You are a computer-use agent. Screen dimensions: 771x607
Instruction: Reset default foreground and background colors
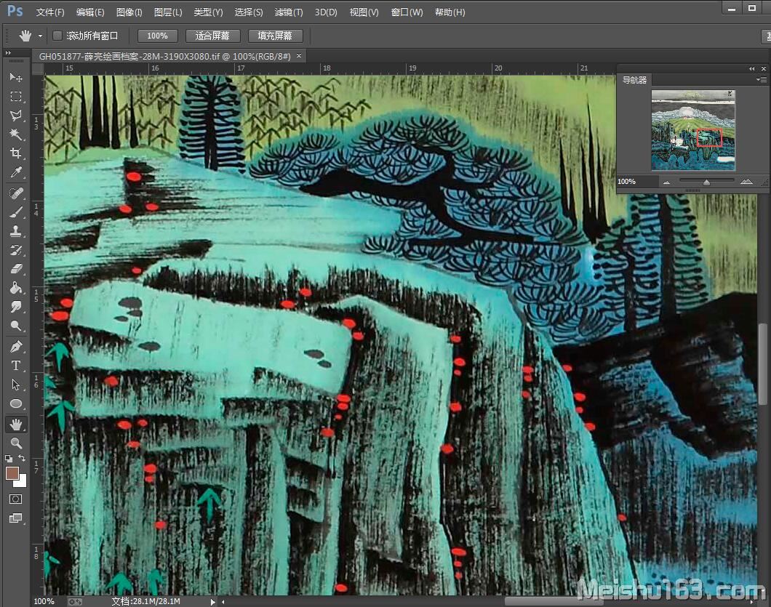coord(8,459)
